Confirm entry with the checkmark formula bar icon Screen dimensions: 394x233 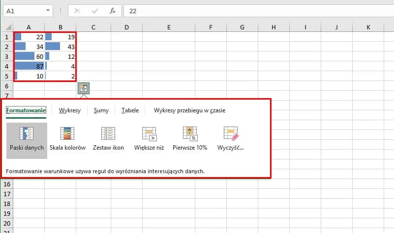(x=95, y=10)
